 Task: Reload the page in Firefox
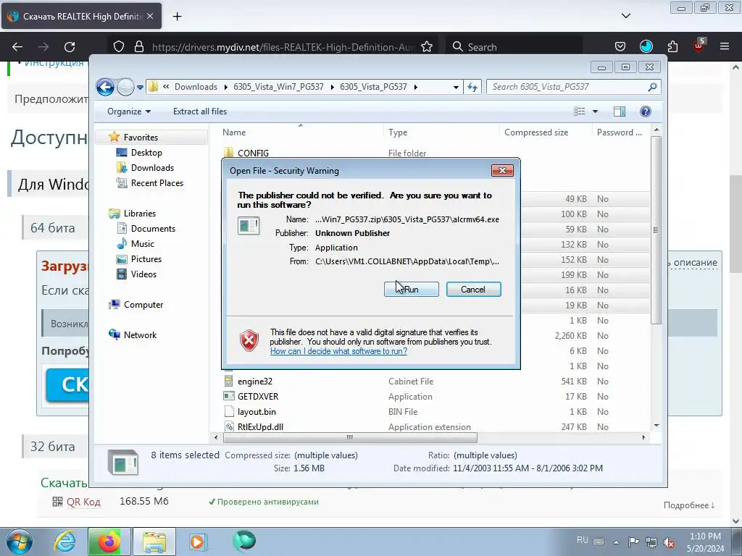pyautogui.click(x=70, y=47)
